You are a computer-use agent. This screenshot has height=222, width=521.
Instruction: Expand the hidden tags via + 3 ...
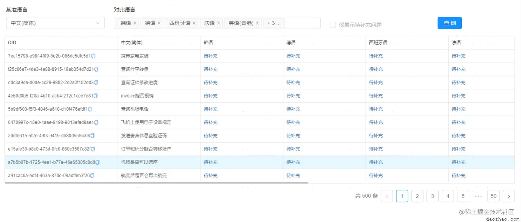(x=274, y=23)
